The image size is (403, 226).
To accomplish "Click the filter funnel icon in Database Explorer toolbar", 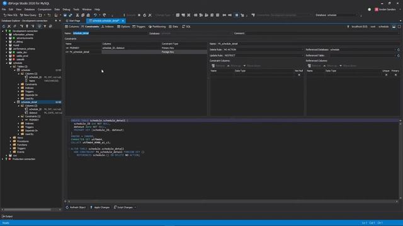I will [45, 26].
